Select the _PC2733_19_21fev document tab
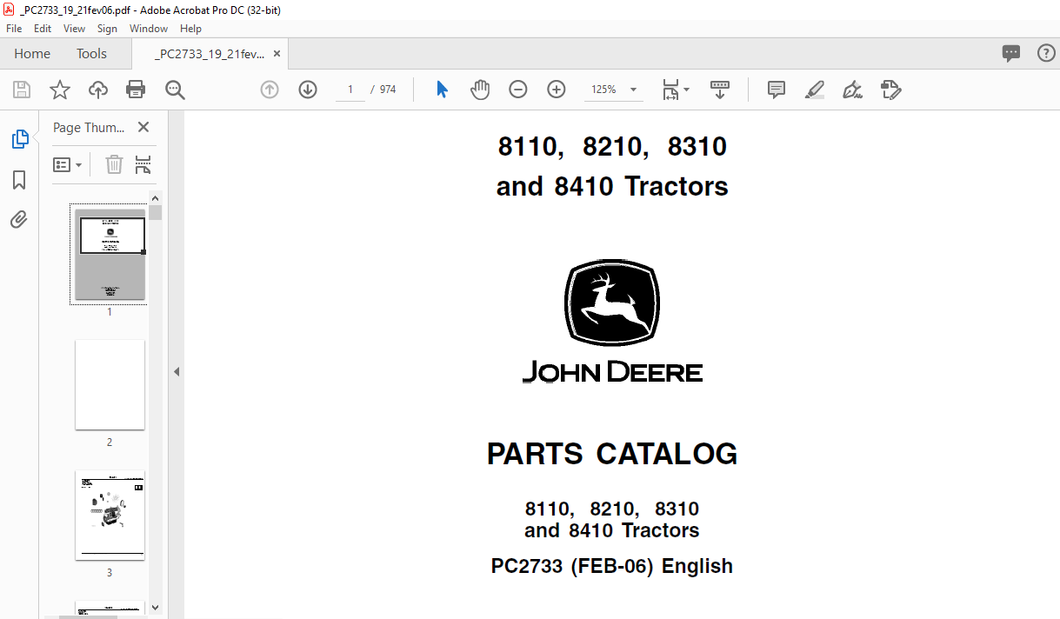 (x=209, y=54)
